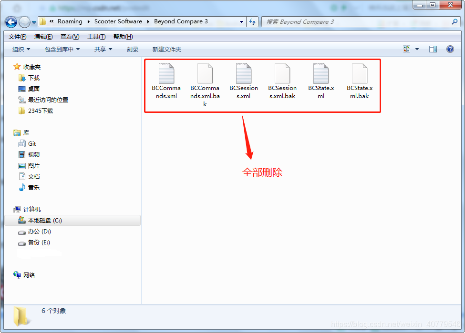Viewport: 465px width, 333px height.
Task: Select the BCSessions.xml file
Action: click(244, 81)
